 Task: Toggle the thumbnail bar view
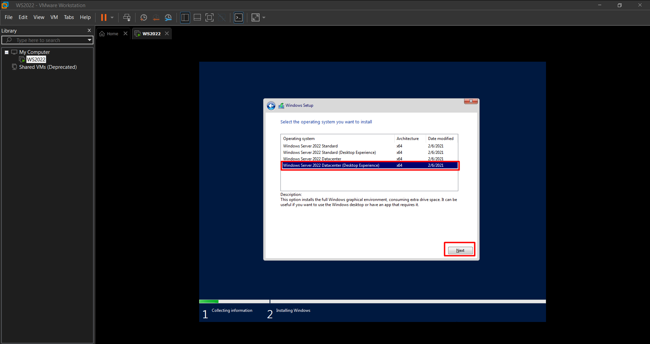197,17
